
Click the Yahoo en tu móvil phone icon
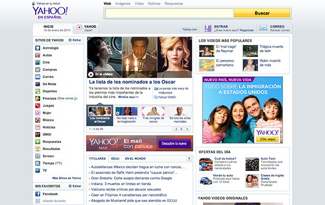pyautogui.click(x=34, y=4)
